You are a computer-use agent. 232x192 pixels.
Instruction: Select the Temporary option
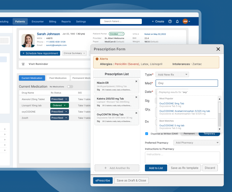click(x=209, y=134)
